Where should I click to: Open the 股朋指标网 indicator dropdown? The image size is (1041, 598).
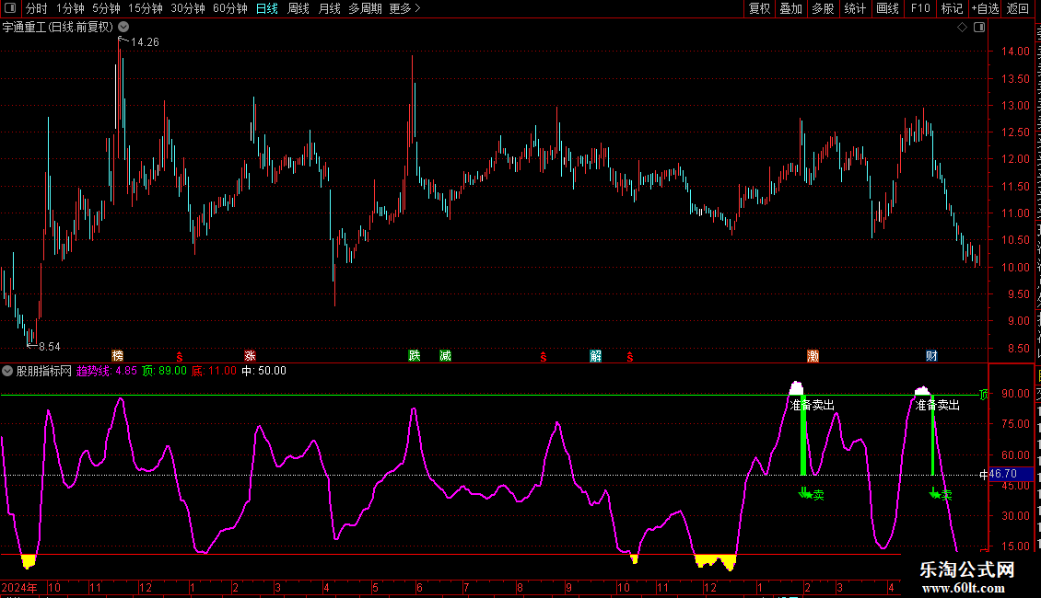click(7, 371)
